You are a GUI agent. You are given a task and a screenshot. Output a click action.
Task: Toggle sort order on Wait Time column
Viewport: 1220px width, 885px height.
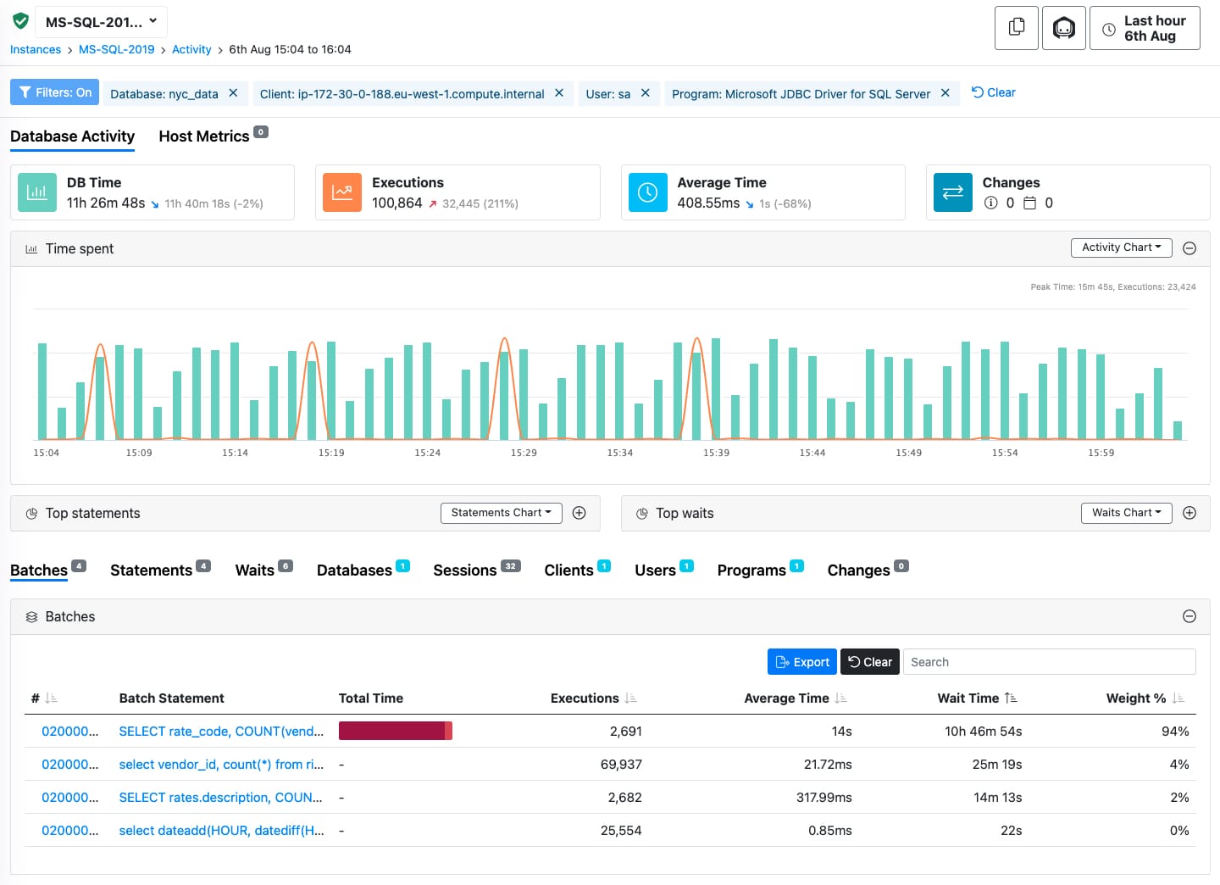1012,698
